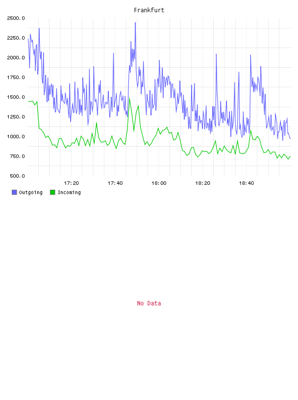Click the 2250.0 y-axis label

[x=16, y=38]
